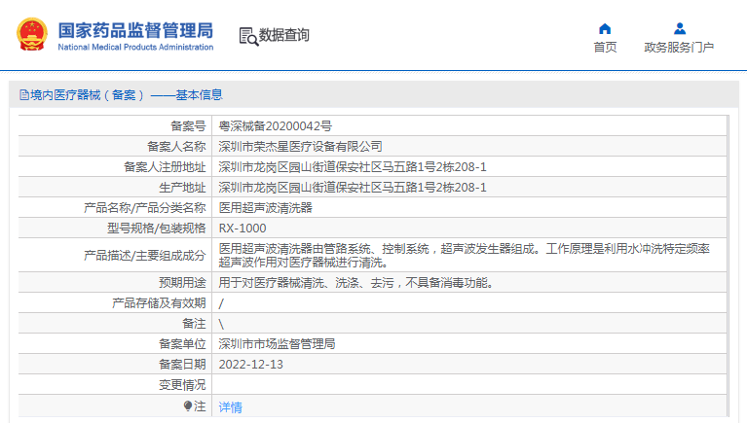Click the 备案人名称 row label
This screenshot has width=747, height=423.
pos(176,147)
